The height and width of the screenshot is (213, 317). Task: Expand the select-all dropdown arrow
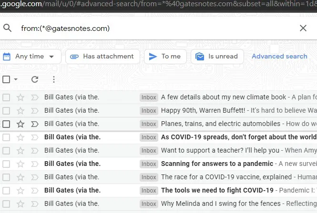point(16,79)
